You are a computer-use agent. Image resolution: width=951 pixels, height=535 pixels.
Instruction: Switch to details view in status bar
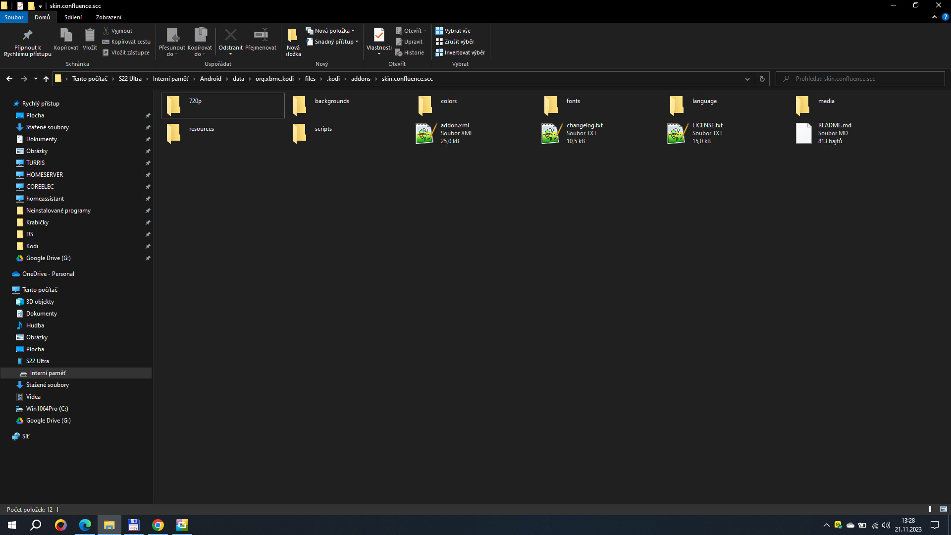tap(932, 509)
